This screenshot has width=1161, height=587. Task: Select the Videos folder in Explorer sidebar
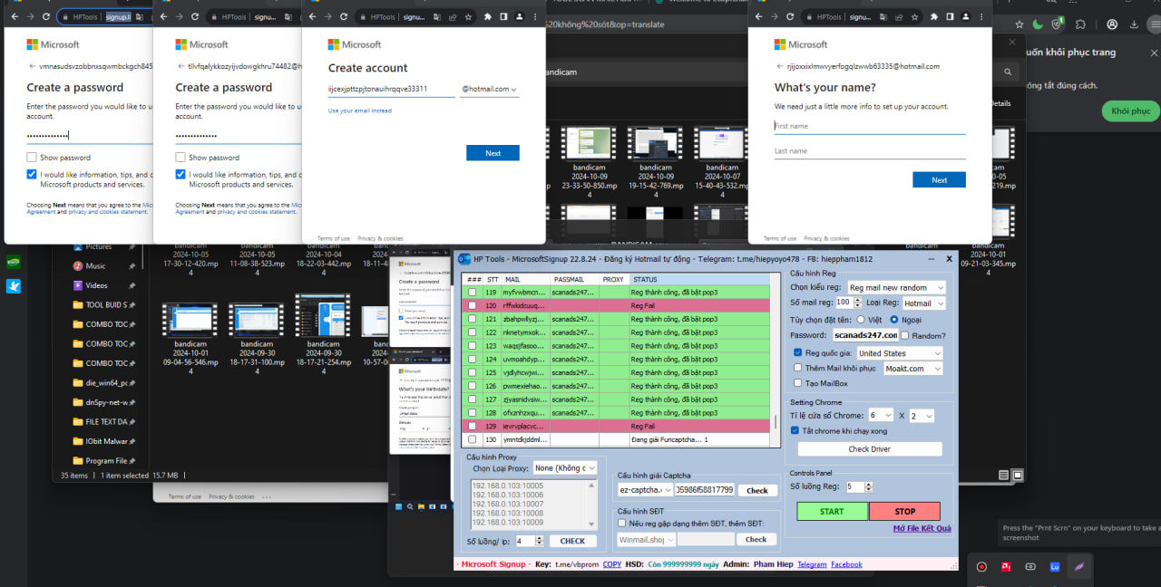point(96,285)
